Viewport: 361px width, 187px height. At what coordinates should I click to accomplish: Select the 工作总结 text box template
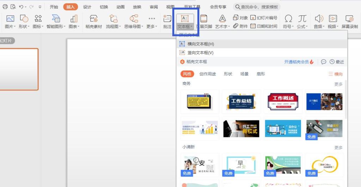241,101
